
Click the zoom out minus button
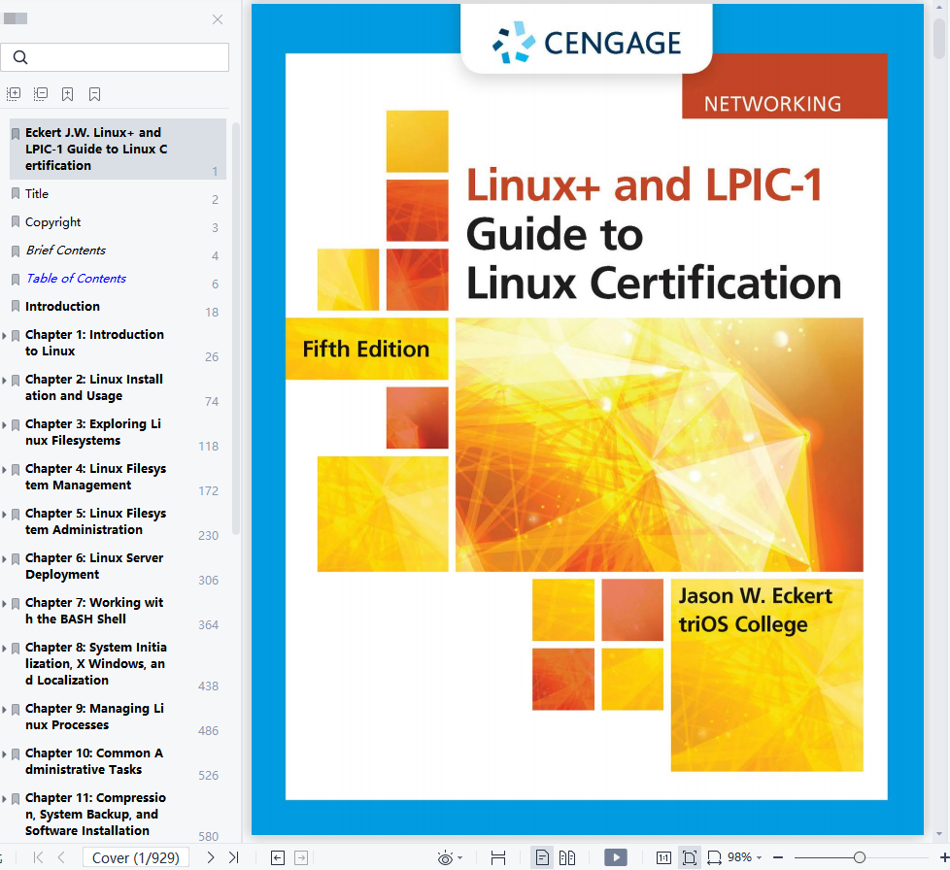coord(778,857)
